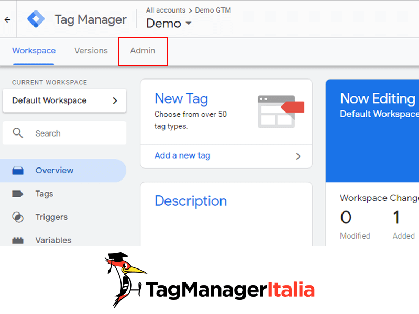
Task: Go to All accounts breadcrumb
Action: (x=166, y=10)
